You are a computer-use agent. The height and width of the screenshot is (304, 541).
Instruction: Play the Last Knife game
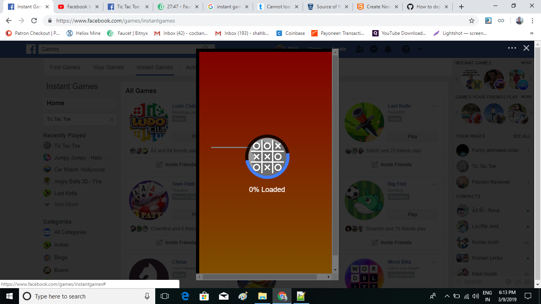pyautogui.click(x=412, y=137)
